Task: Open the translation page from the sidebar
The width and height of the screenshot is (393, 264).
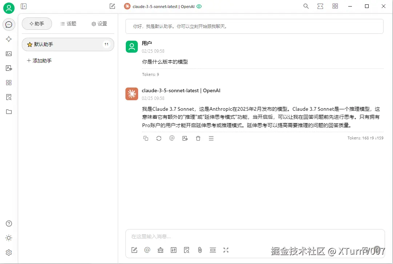Action: [9, 68]
